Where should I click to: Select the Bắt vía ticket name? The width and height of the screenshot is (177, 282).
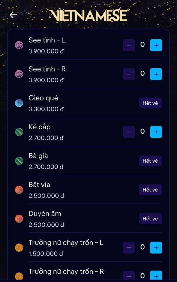(39, 185)
